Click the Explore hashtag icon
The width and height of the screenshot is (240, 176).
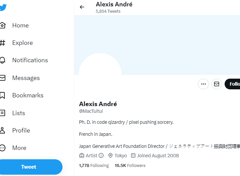tap(3, 43)
